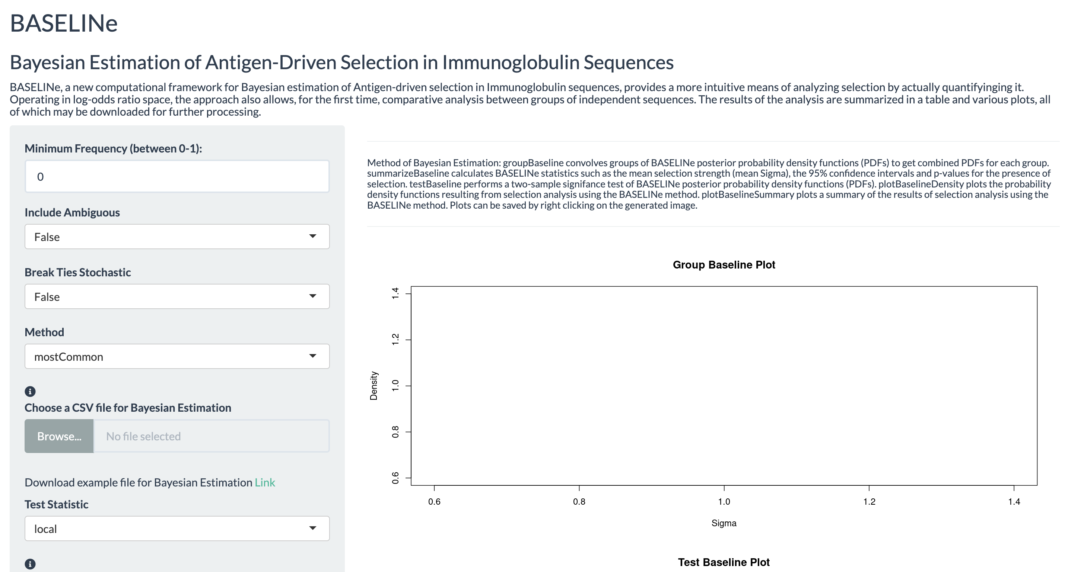The image size is (1065, 572).
Task: Open the Include Ambiguous dropdown
Action: 177,236
